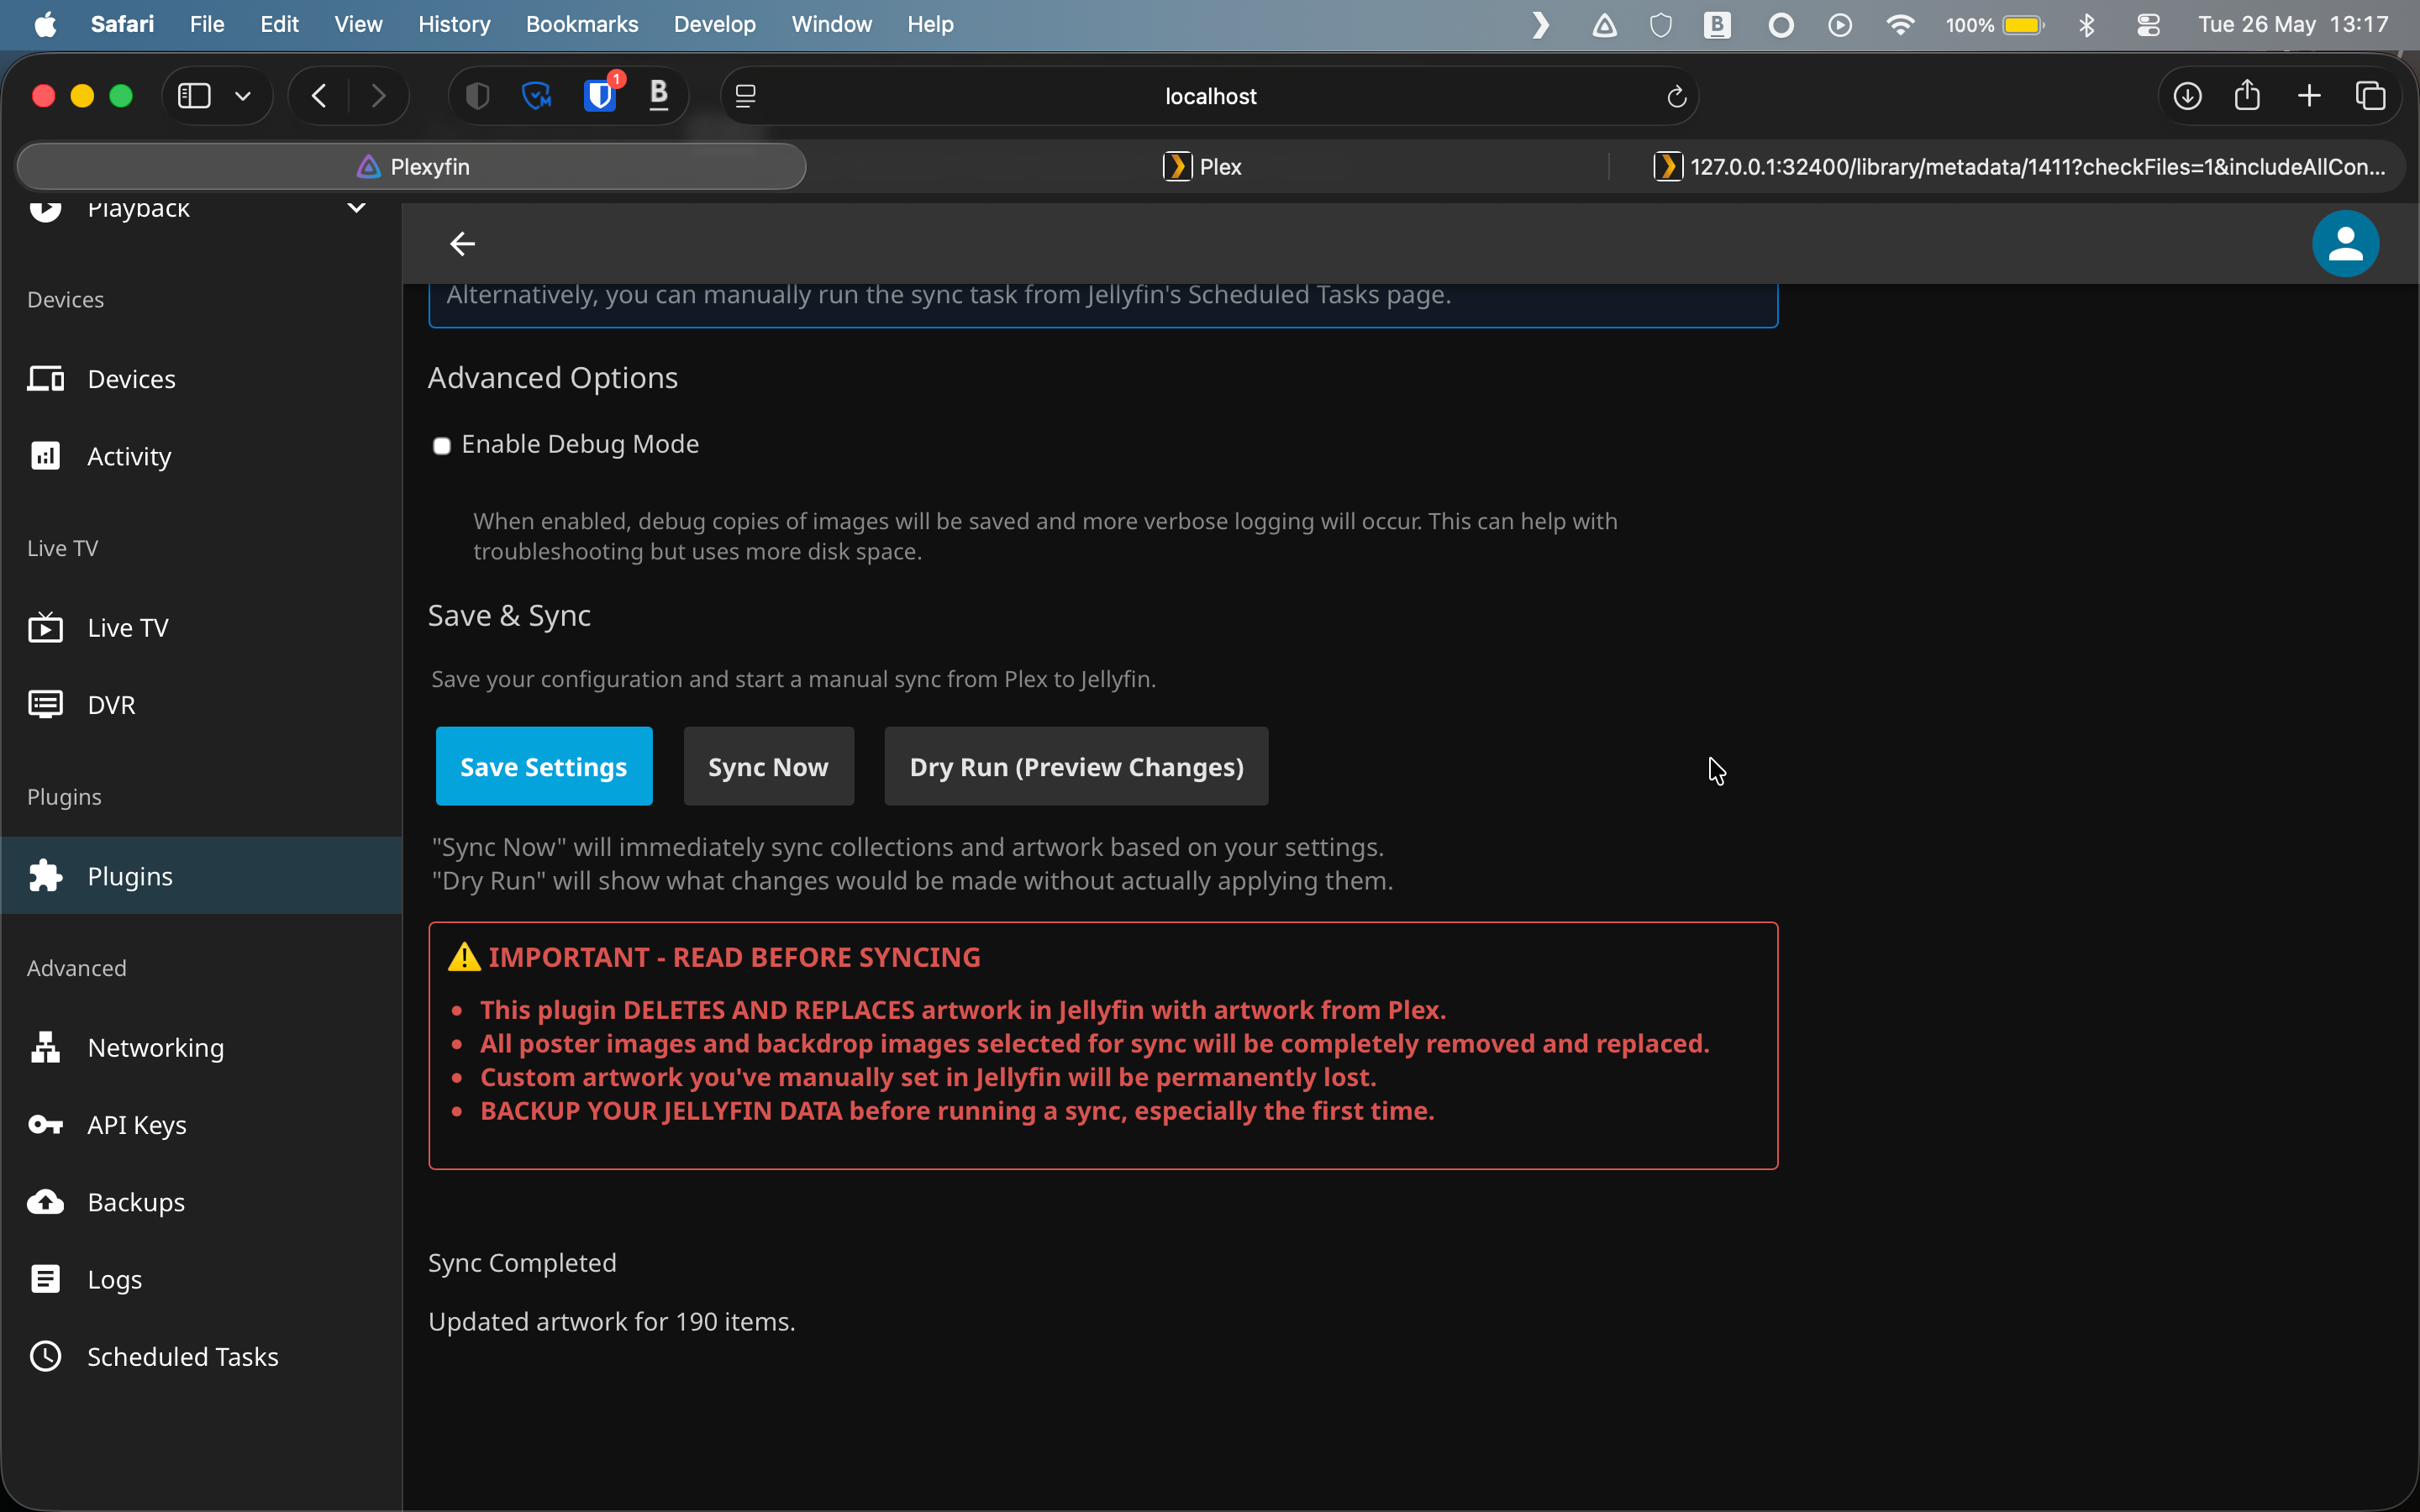
Task: Click the Devices sidebar icon
Action: [45, 379]
